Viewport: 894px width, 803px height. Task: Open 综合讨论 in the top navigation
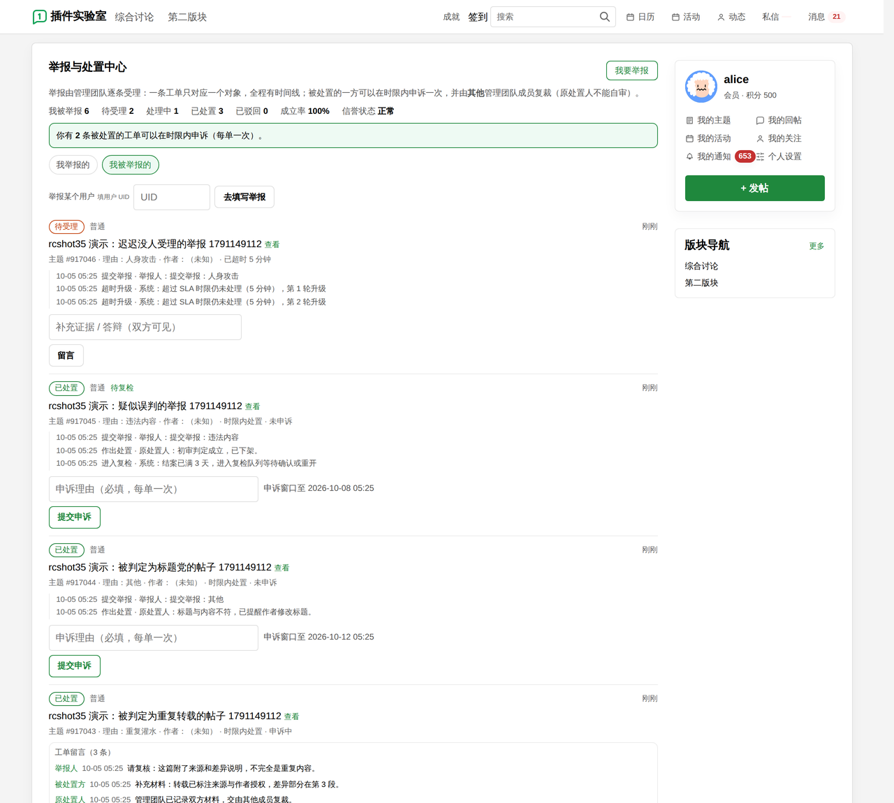[x=134, y=17]
